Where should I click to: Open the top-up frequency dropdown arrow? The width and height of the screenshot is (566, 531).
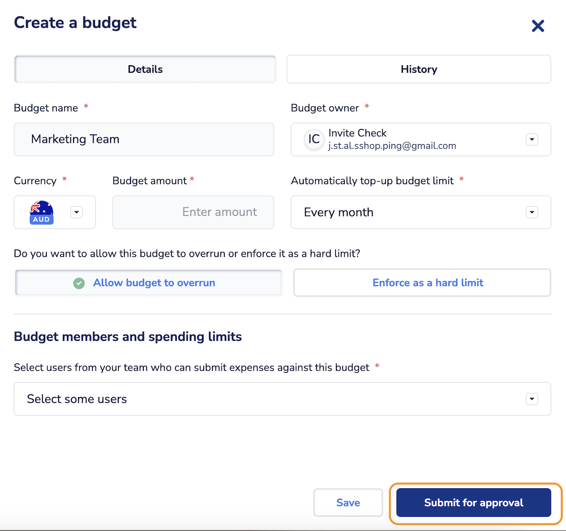(x=532, y=212)
